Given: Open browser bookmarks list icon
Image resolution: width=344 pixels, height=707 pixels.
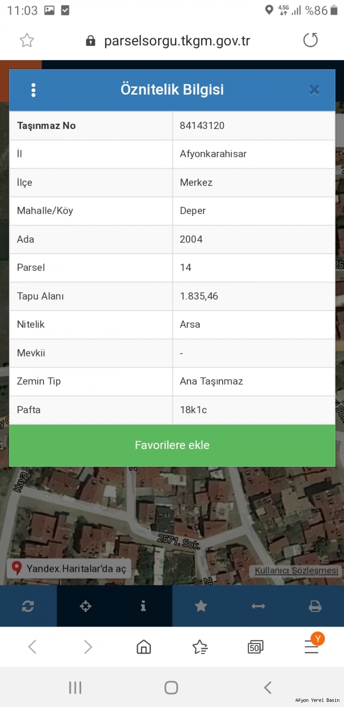Looking at the screenshot, I should coord(200,647).
